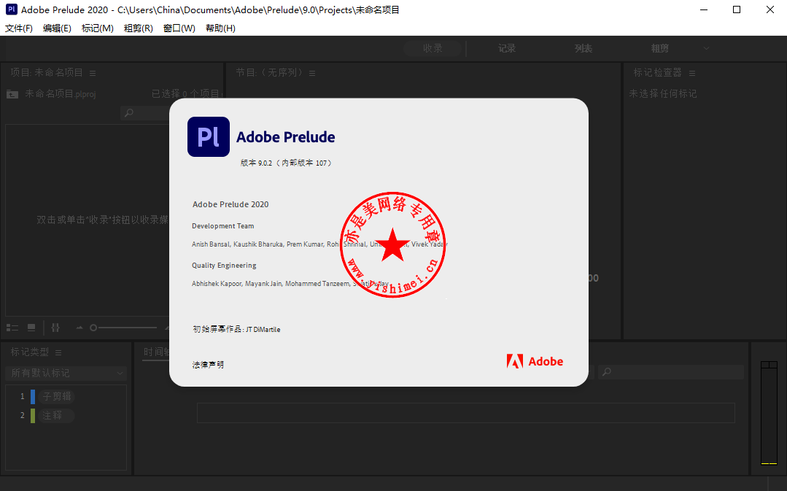
Task: Click the Prelude app icon in title bar
Action: [12, 9]
